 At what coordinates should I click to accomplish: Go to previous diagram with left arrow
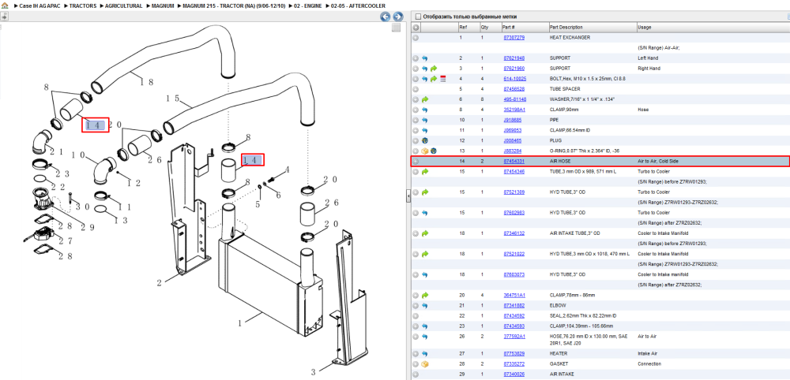point(386,17)
